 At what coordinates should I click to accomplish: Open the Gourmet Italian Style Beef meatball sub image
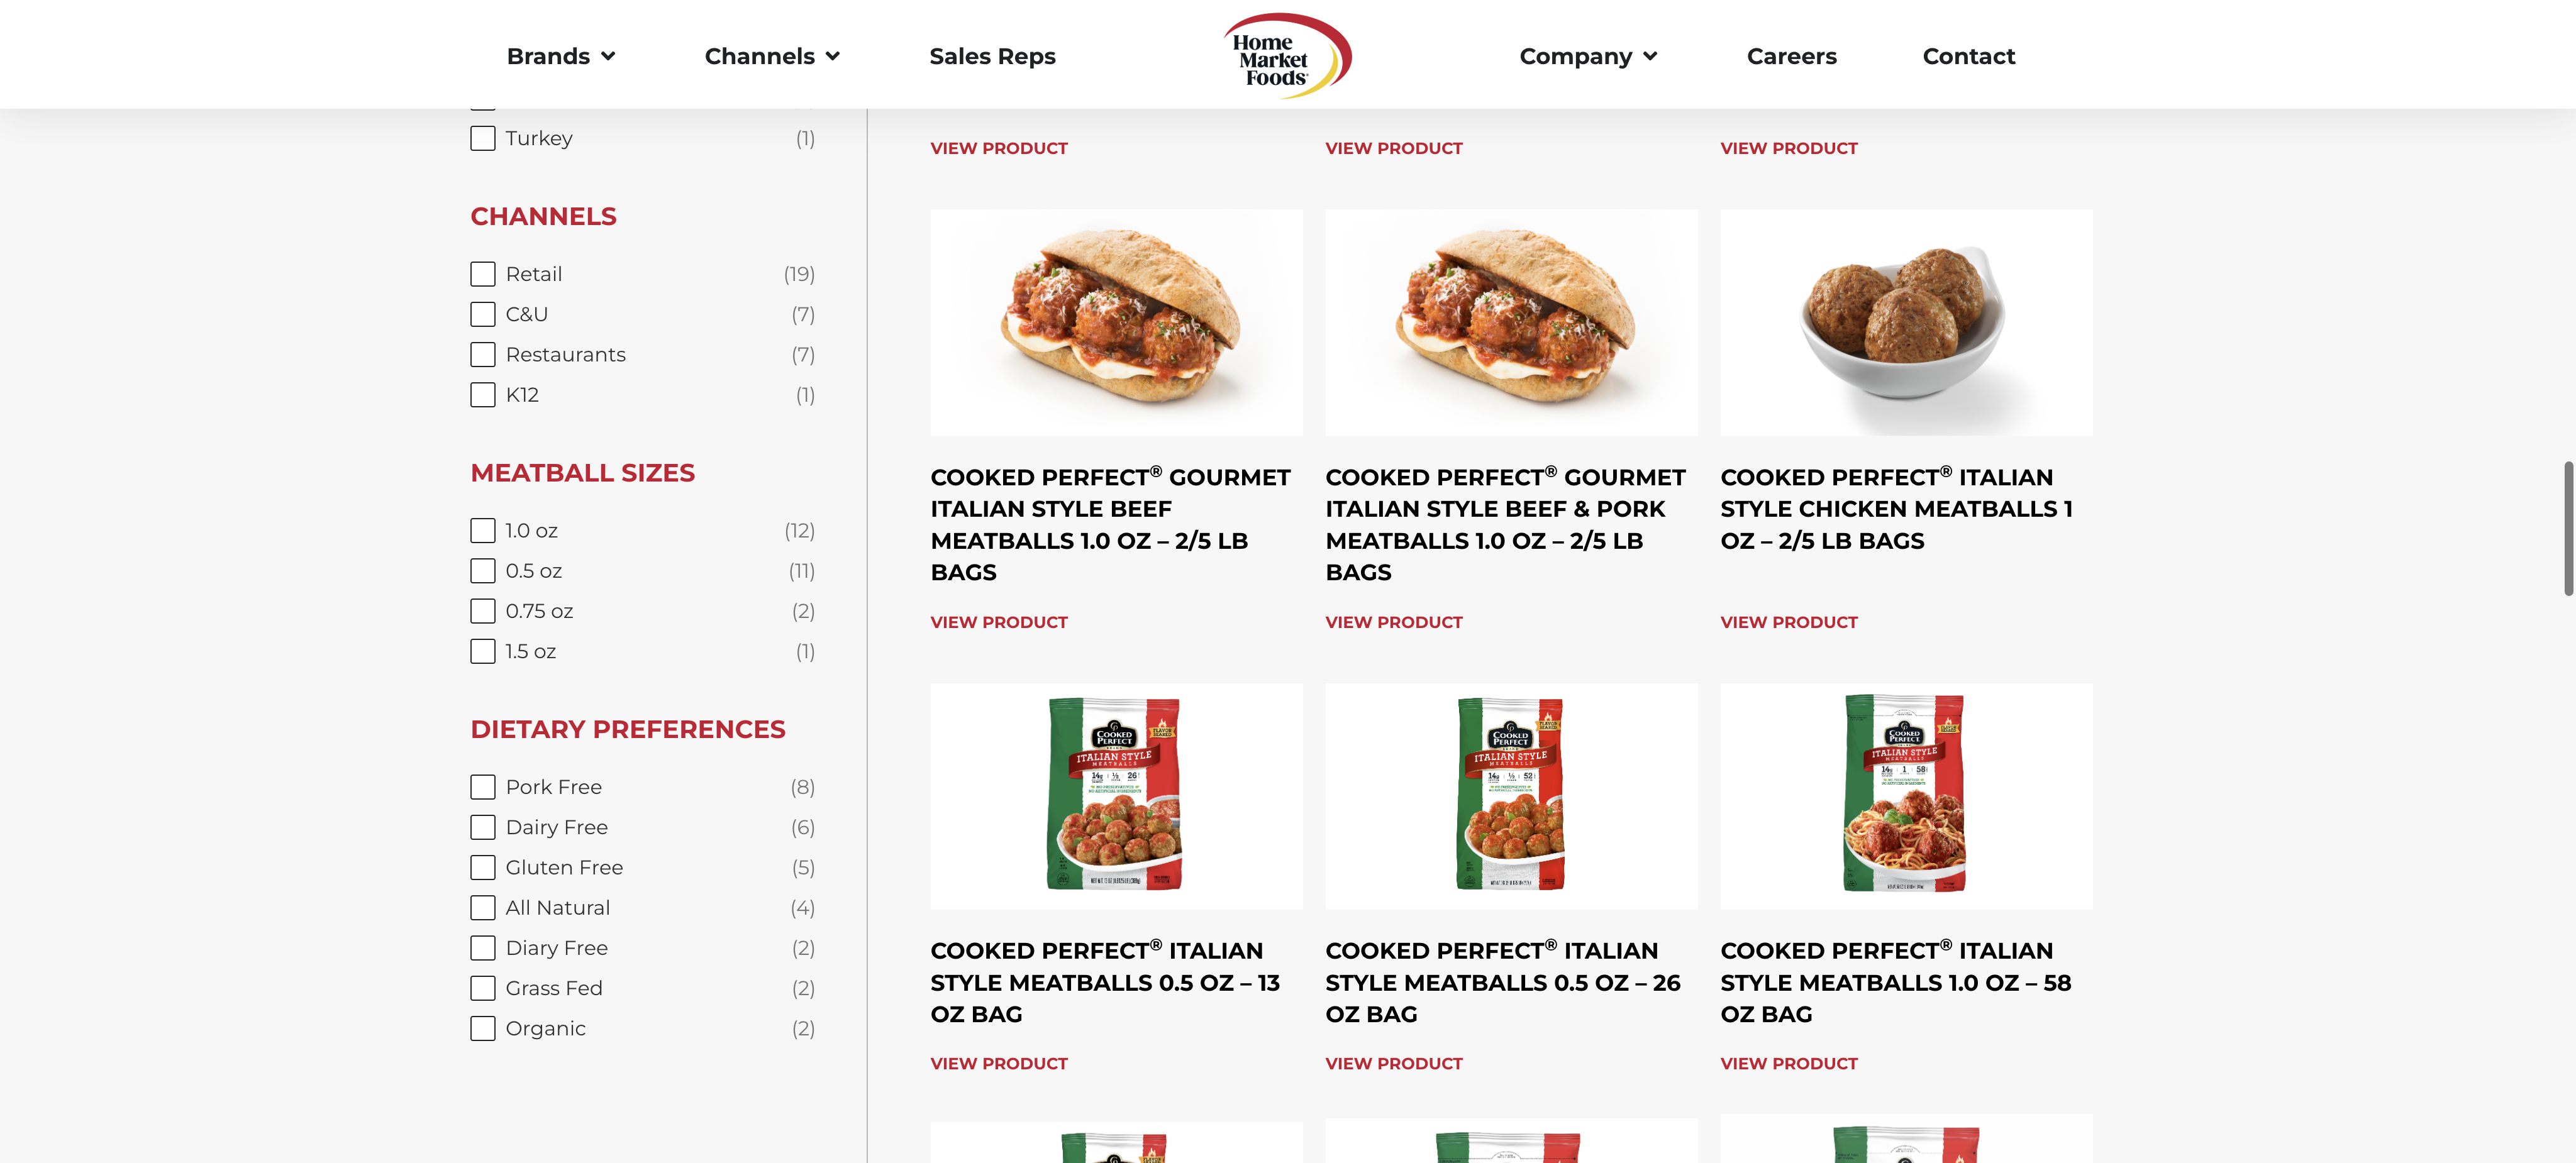1116,322
